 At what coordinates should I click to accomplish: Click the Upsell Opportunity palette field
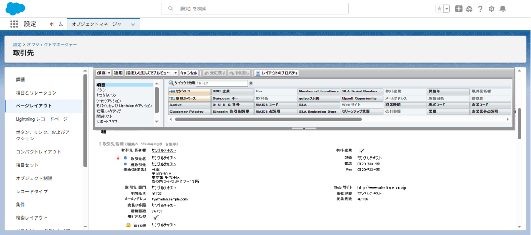(x=362, y=98)
